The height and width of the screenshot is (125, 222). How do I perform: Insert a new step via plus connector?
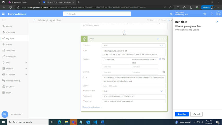tap(124, 32)
